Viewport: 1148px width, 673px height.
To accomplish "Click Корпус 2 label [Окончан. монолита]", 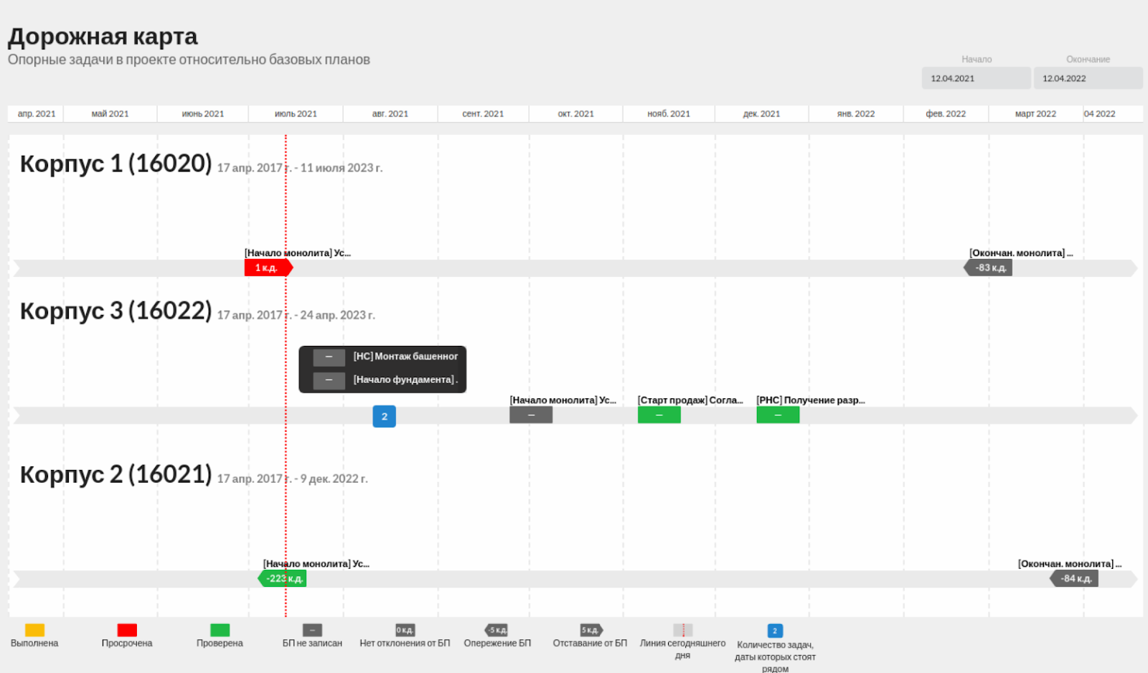I will tap(1070, 564).
